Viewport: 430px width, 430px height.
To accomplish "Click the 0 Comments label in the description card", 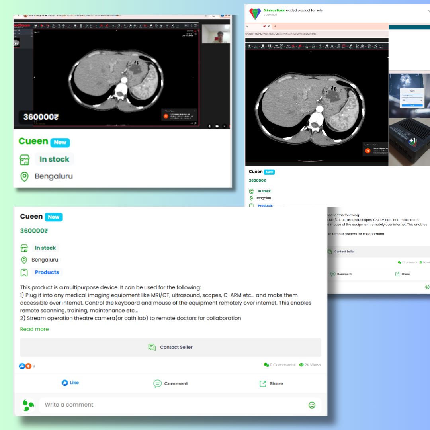I will point(282,365).
